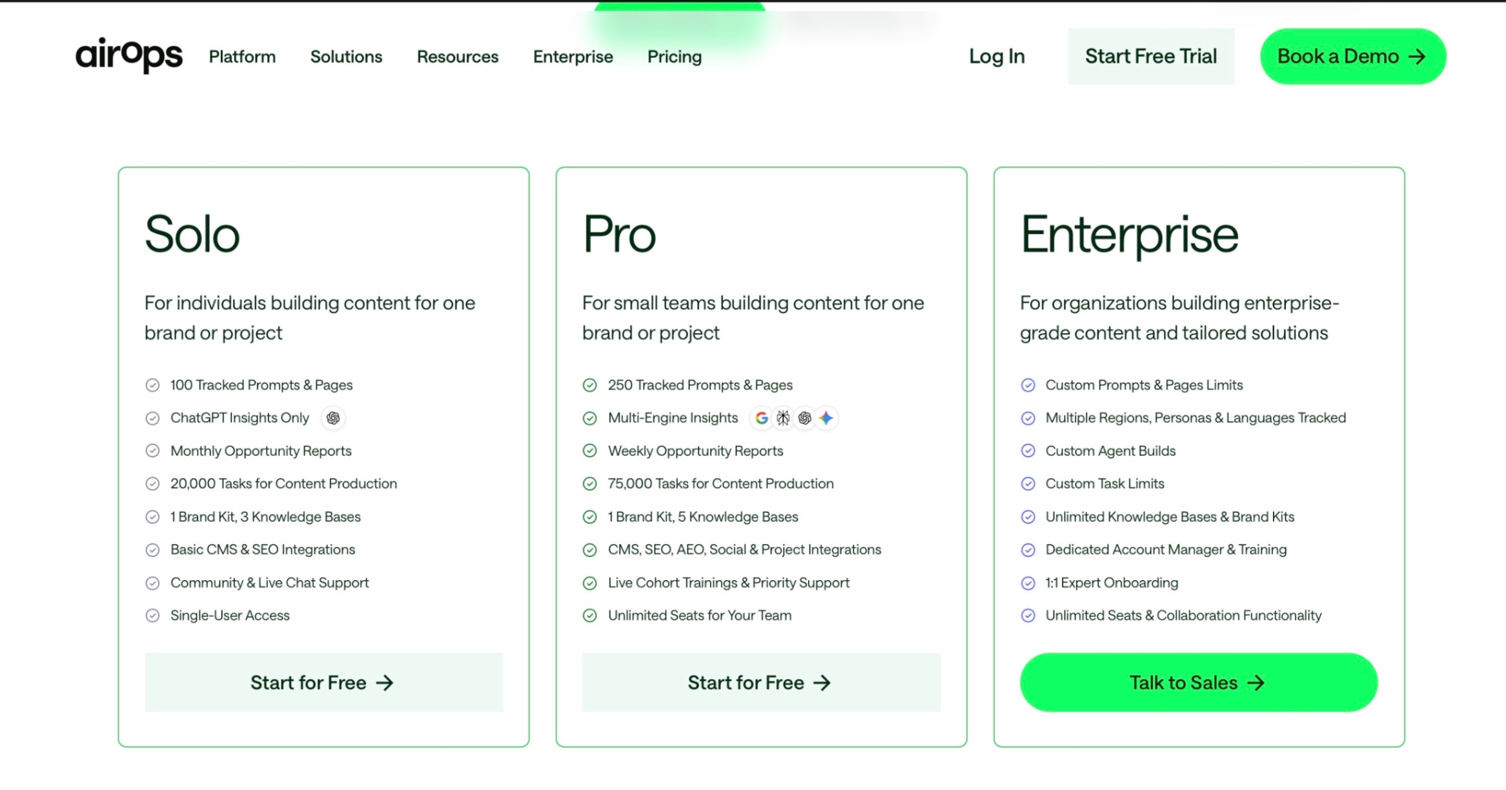Viewport: 1506px width, 790px height.
Task: Click 'For small teams building content' description
Action: [753, 318]
